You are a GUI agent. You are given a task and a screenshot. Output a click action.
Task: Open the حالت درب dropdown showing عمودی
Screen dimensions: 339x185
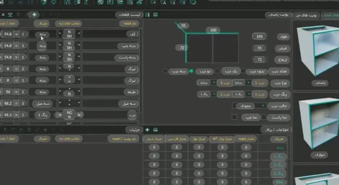(249, 106)
